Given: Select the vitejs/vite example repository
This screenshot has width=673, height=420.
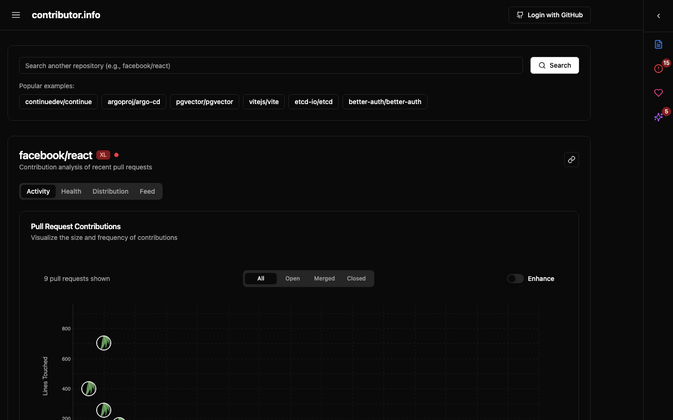Looking at the screenshot, I should click(264, 102).
